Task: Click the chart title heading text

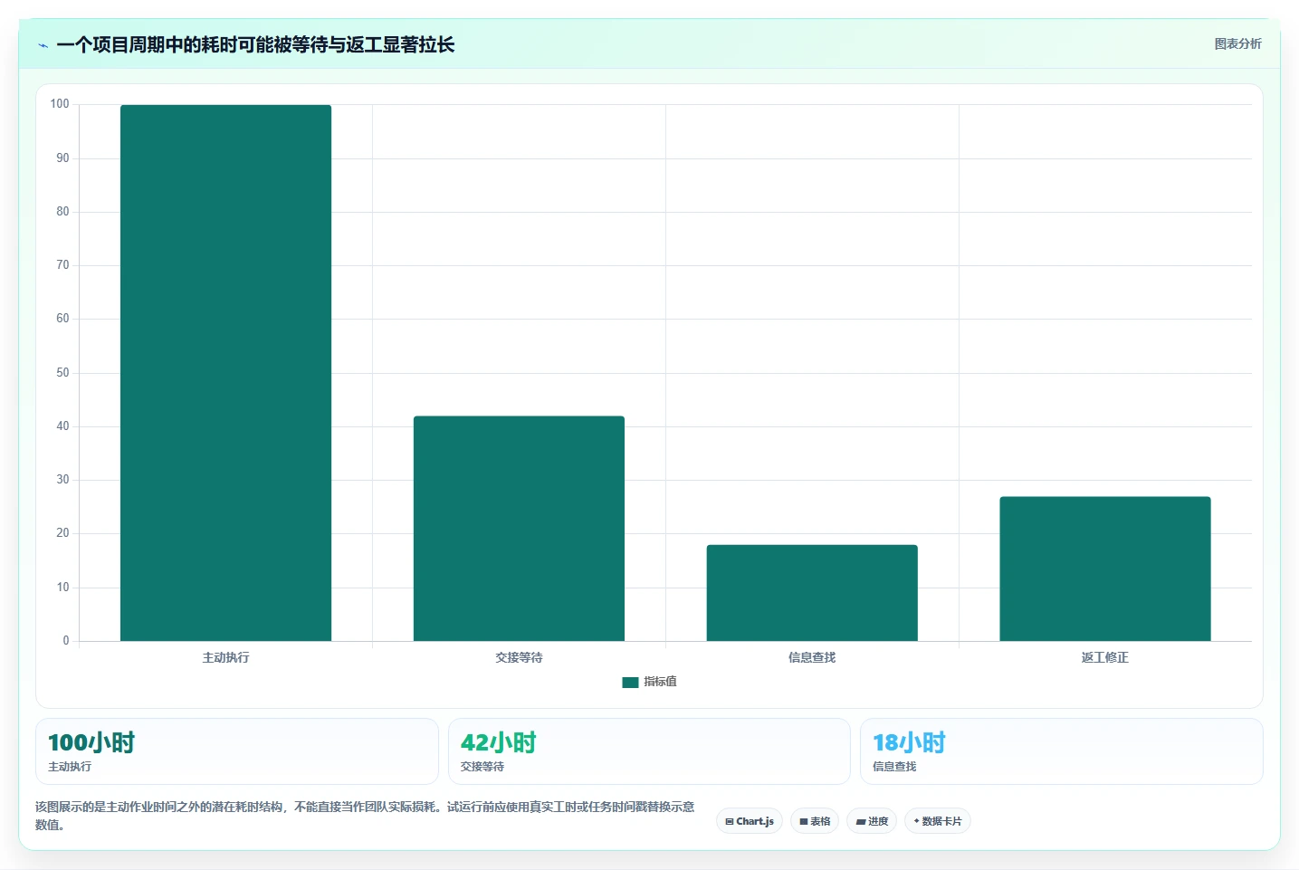Action: (255, 45)
